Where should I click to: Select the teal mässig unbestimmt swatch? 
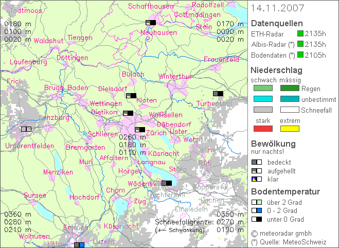coord(290,99)
